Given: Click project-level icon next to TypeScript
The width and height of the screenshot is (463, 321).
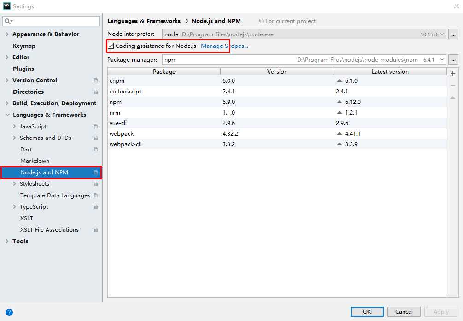Looking at the screenshot, I should [95, 206].
